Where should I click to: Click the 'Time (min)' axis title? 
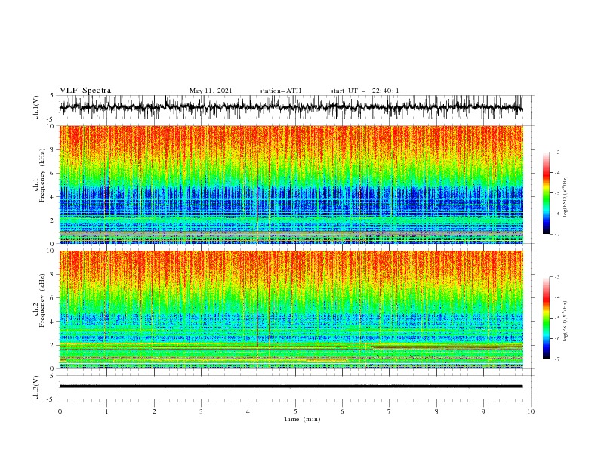pyautogui.click(x=302, y=419)
